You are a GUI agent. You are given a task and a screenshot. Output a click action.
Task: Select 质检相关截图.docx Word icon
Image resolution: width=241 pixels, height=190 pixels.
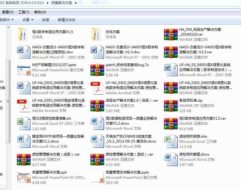(x=171, y=159)
